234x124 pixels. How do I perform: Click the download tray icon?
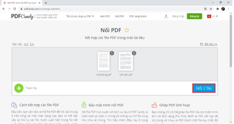pyautogui.click(x=166, y=16)
